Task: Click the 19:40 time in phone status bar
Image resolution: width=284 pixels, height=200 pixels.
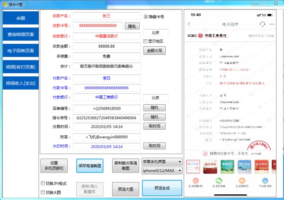Action: pyautogui.click(x=196, y=15)
